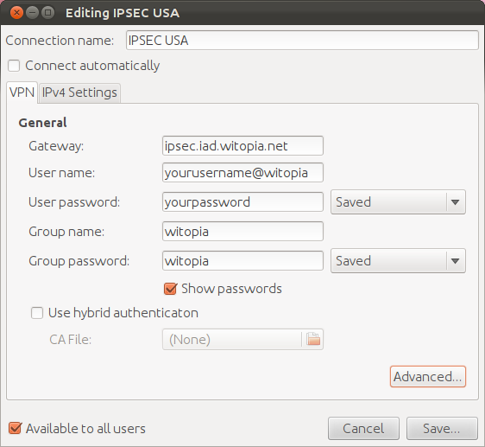Image resolution: width=485 pixels, height=447 pixels.
Task: Open Advanced settings
Action: pyautogui.click(x=428, y=377)
